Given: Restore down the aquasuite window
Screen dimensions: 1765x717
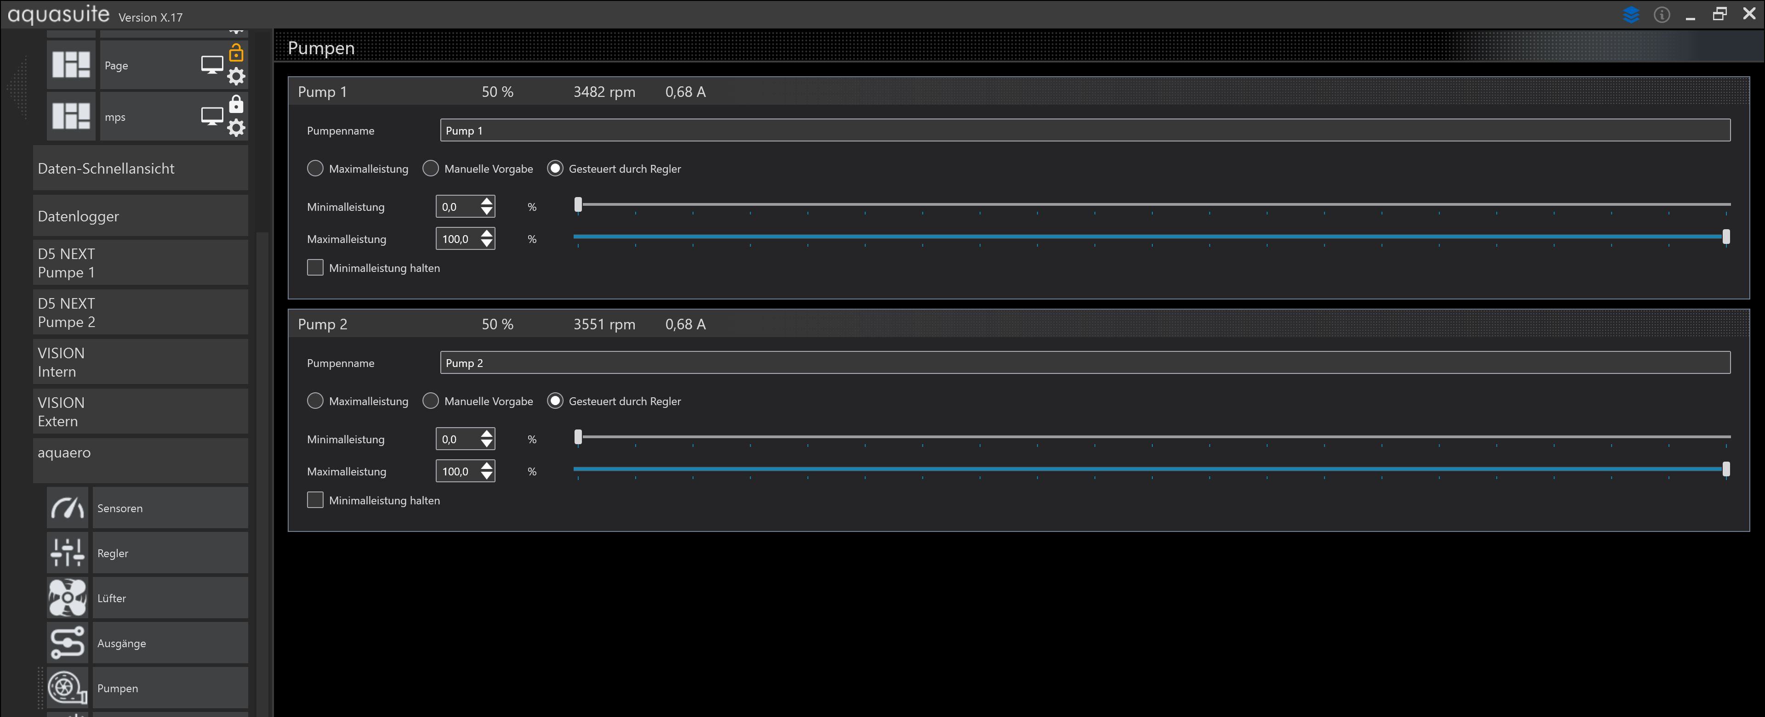Looking at the screenshot, I should [x=1720, y=14].
